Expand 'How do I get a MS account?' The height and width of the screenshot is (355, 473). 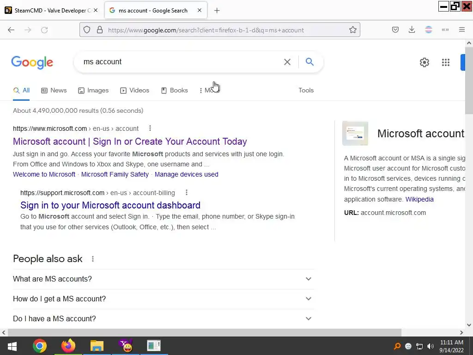point(163,299)
